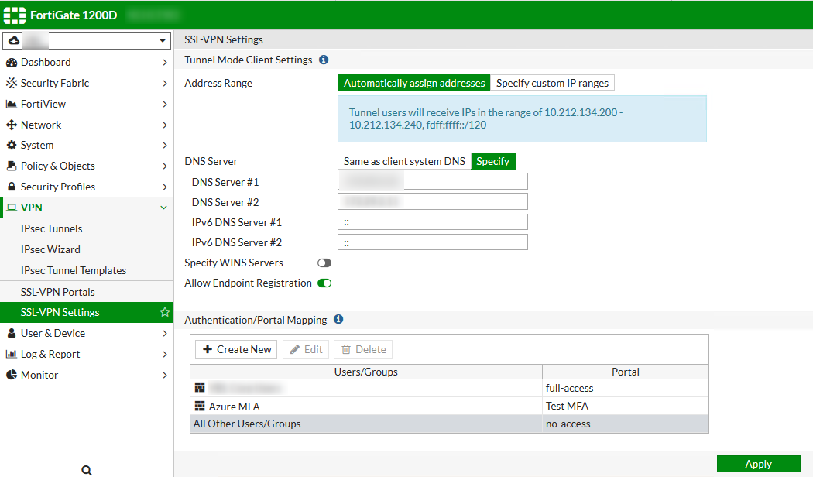Open the Monitor menu item
Image resolution: width=813 pixels, height=477 pixels.
[x=87, y=375]
